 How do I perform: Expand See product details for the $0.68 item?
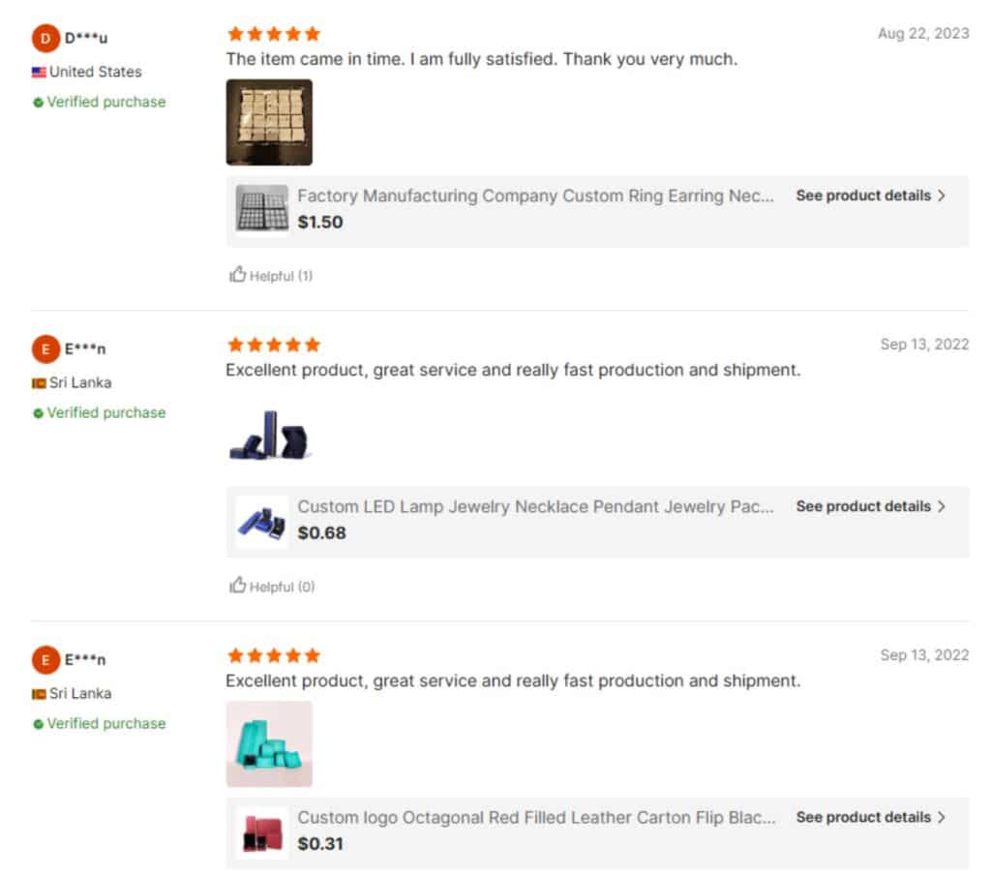[870, 506]
